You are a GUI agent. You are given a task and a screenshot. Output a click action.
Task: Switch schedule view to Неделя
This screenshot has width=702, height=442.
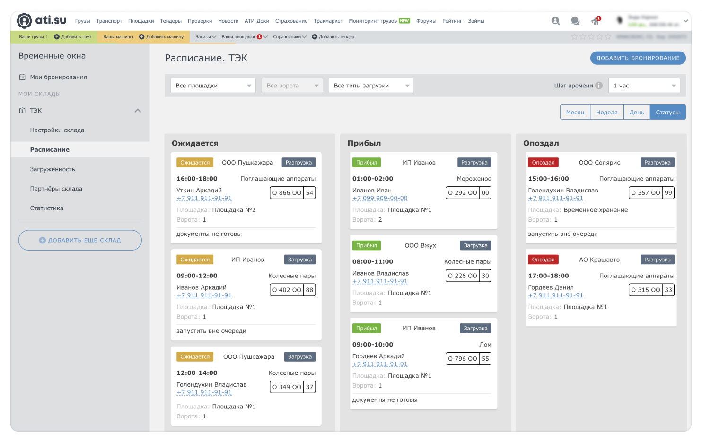(x=606, y=112)
